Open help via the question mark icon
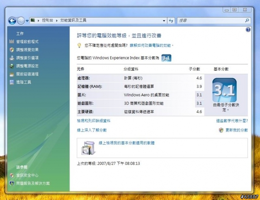 [248, 30]
